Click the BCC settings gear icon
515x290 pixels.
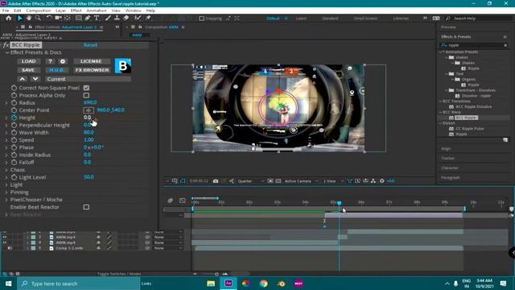tap(63, 61)
